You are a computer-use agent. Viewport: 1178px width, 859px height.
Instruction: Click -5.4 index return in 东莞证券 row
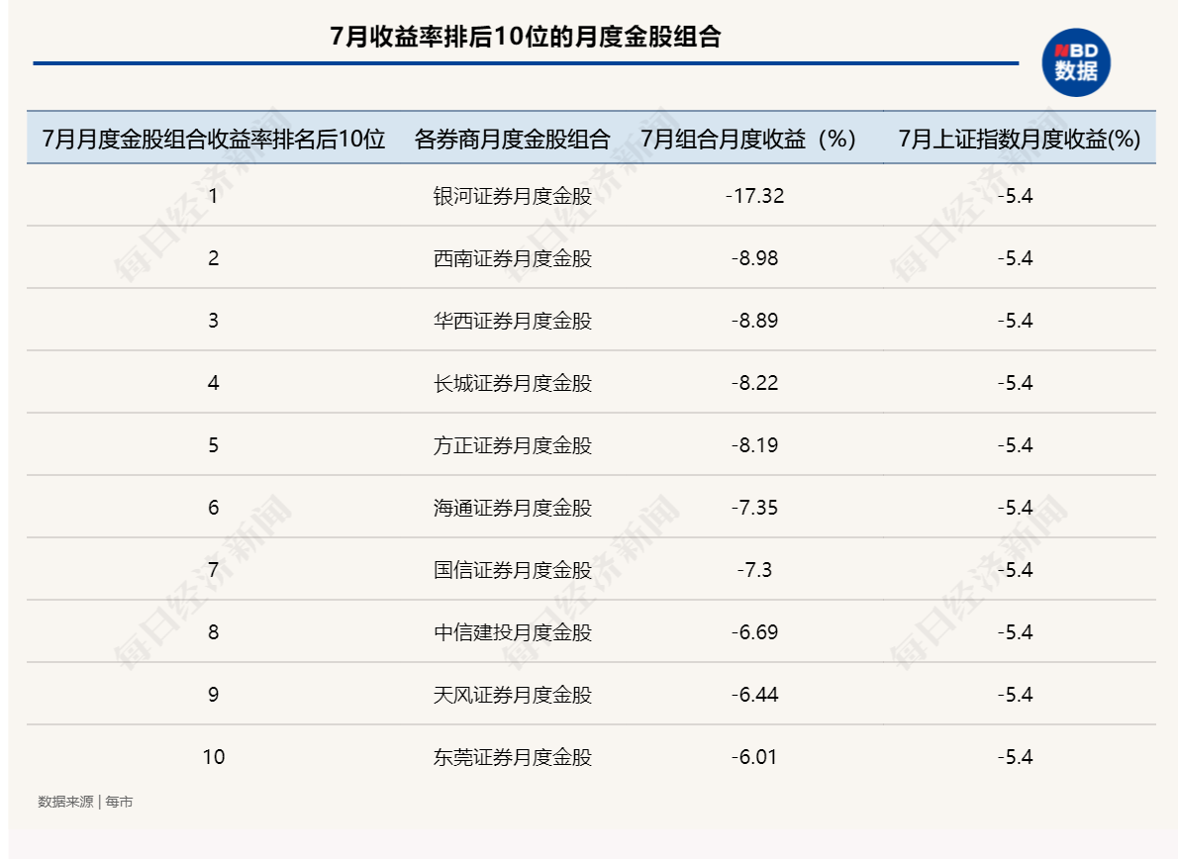pos(1015,757)
